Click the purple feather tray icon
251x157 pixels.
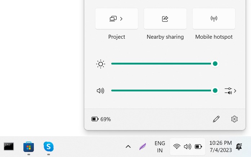pos(143,147)
